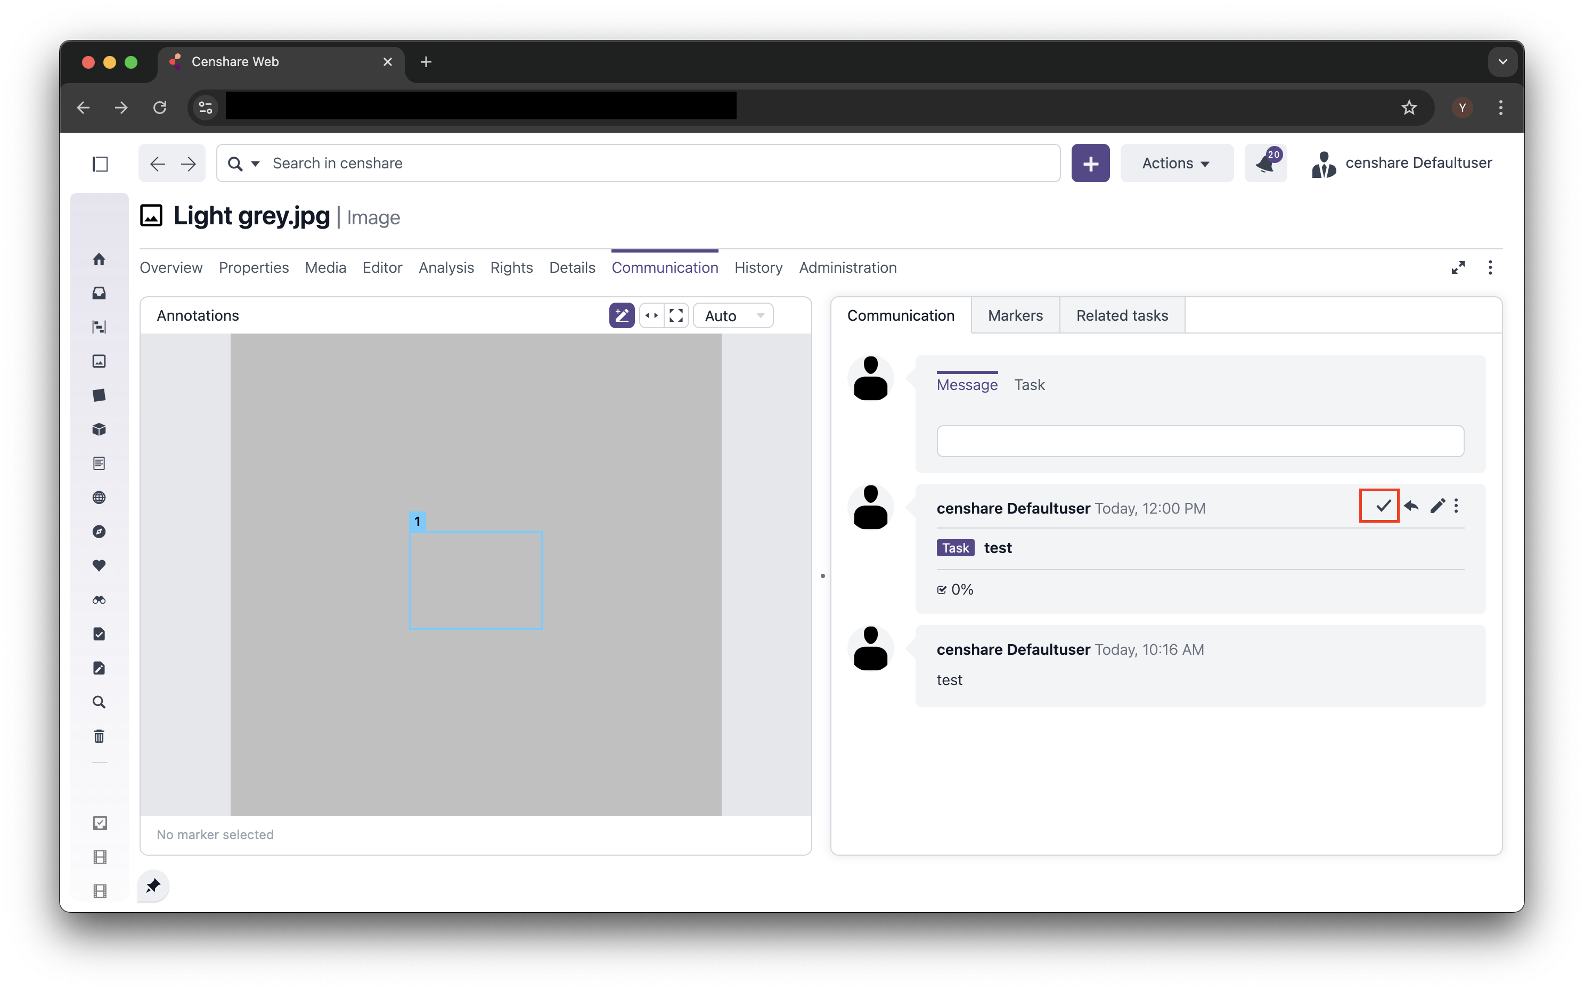
Task: Mark the test task as completed checkmark
Action: click(x=1382, y=505)
